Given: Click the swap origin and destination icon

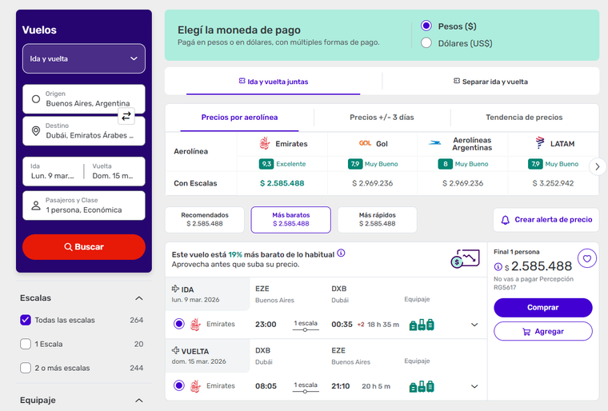Looking at the screenshot, I should [126, 116].
